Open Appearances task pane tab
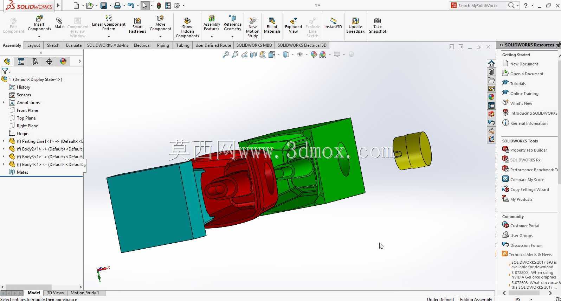The image size is (561, 301). click(491, 97)
